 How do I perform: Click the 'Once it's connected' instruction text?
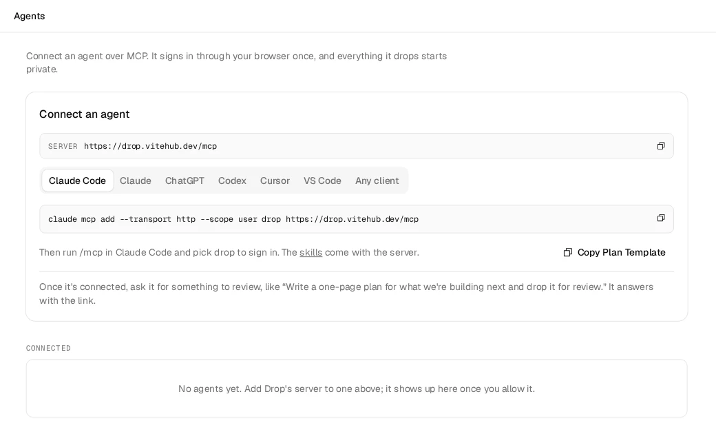[346, 293]
